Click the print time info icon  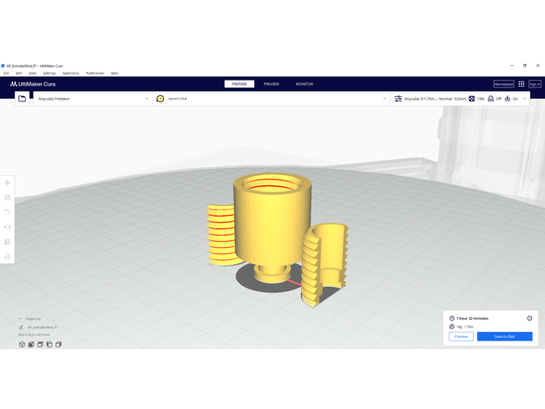[529, 318]
